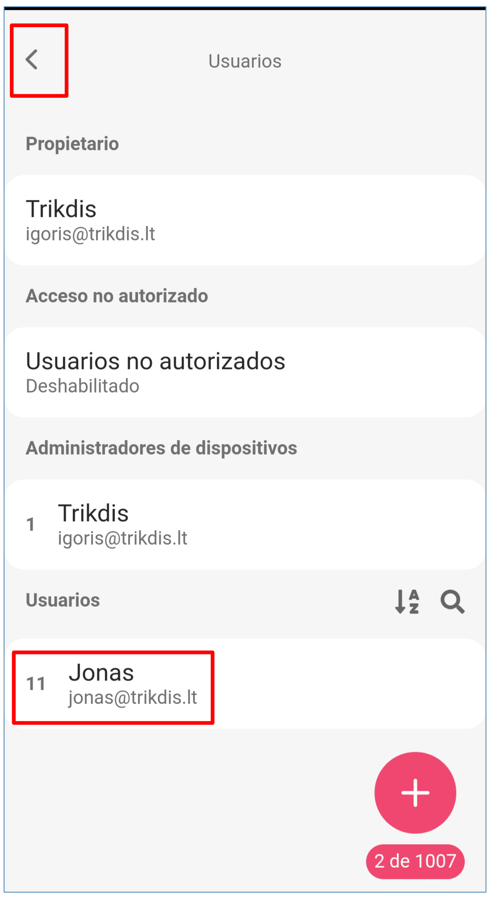
Task: Open the Trikdis device administrator entry
Action: pos(93,513)
